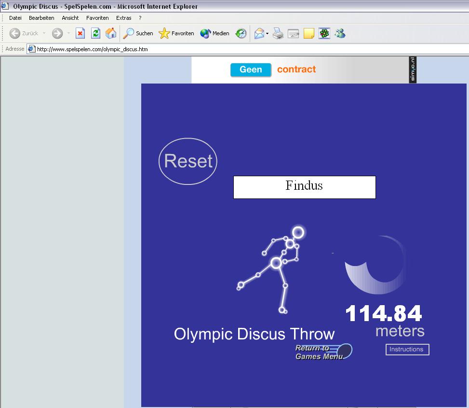Screen dimensions: 469x408
Task: Open the mail options dropdown arrow
Action: coord(268,33)
